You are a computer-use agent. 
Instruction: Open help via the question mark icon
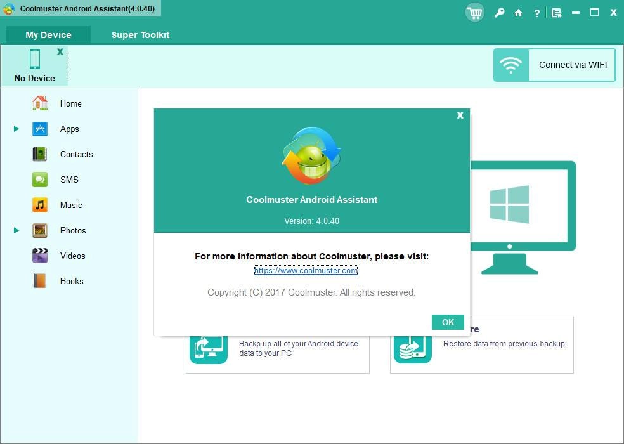[536, 13]
